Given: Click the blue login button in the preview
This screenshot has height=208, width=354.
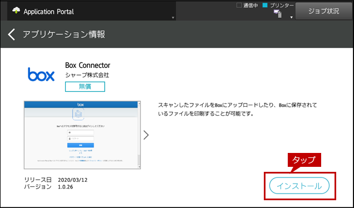Looking at the screenshot, I should [81, 145].
